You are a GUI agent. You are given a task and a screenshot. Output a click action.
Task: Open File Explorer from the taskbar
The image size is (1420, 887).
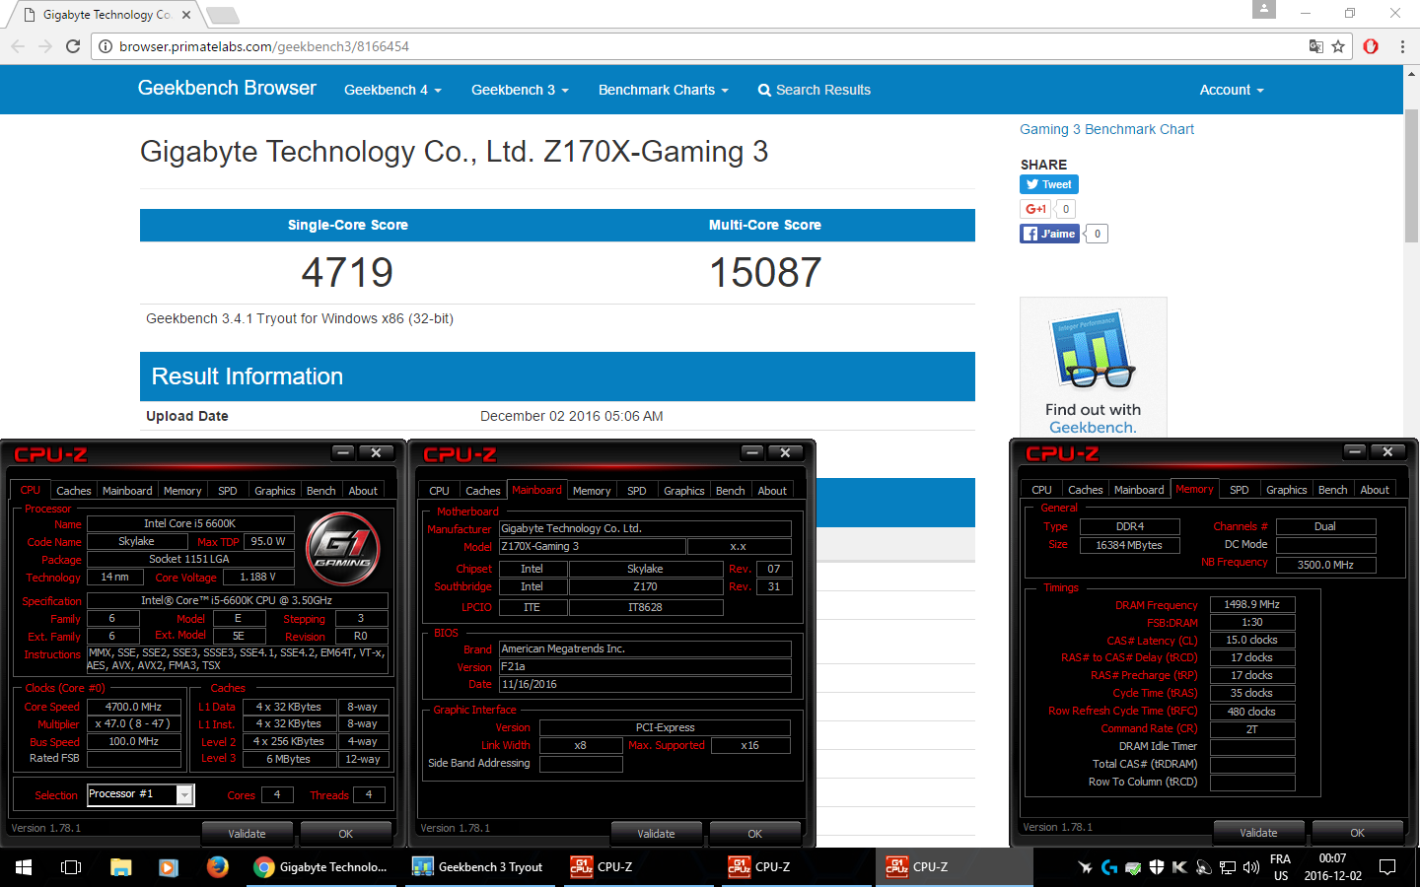pos(120,867)
